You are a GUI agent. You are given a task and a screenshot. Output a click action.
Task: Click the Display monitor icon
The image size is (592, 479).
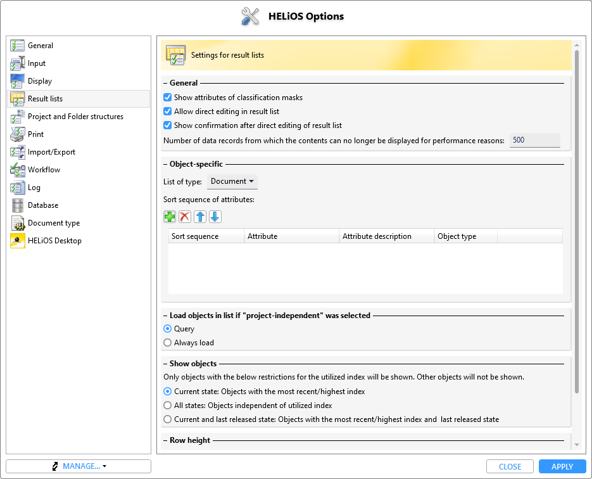(17, 81)
